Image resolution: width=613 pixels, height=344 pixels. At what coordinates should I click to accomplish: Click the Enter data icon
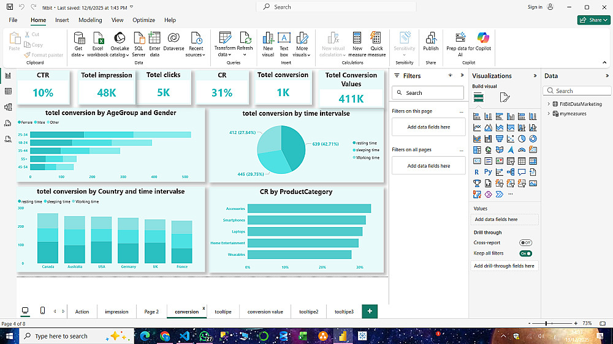pos(154,38)
